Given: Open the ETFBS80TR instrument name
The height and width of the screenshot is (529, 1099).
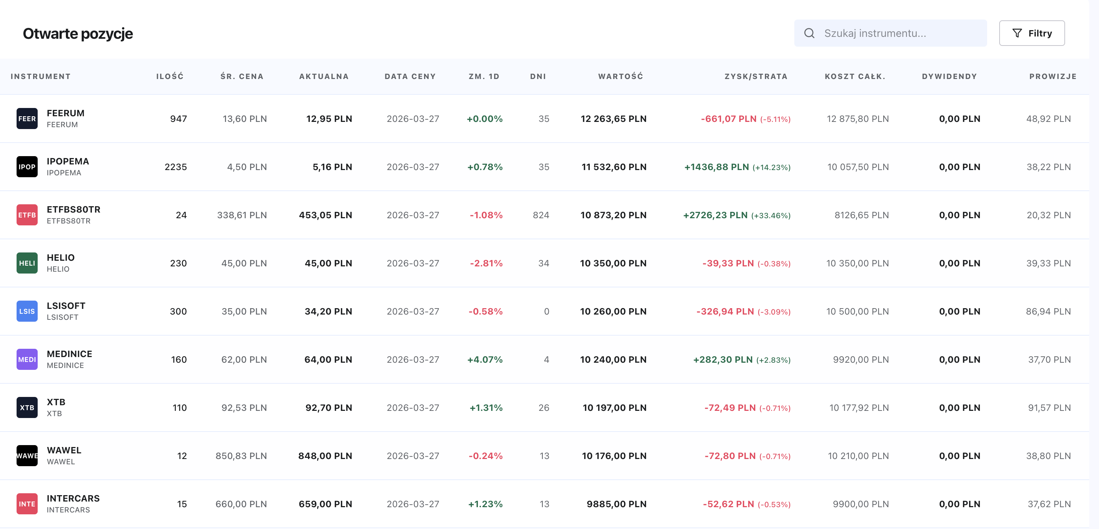Looking at the screenshot, I should click(74, 210).
